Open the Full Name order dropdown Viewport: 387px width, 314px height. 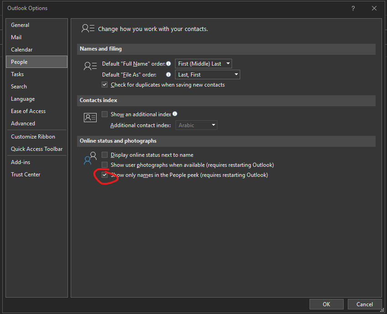coord(203,64)
